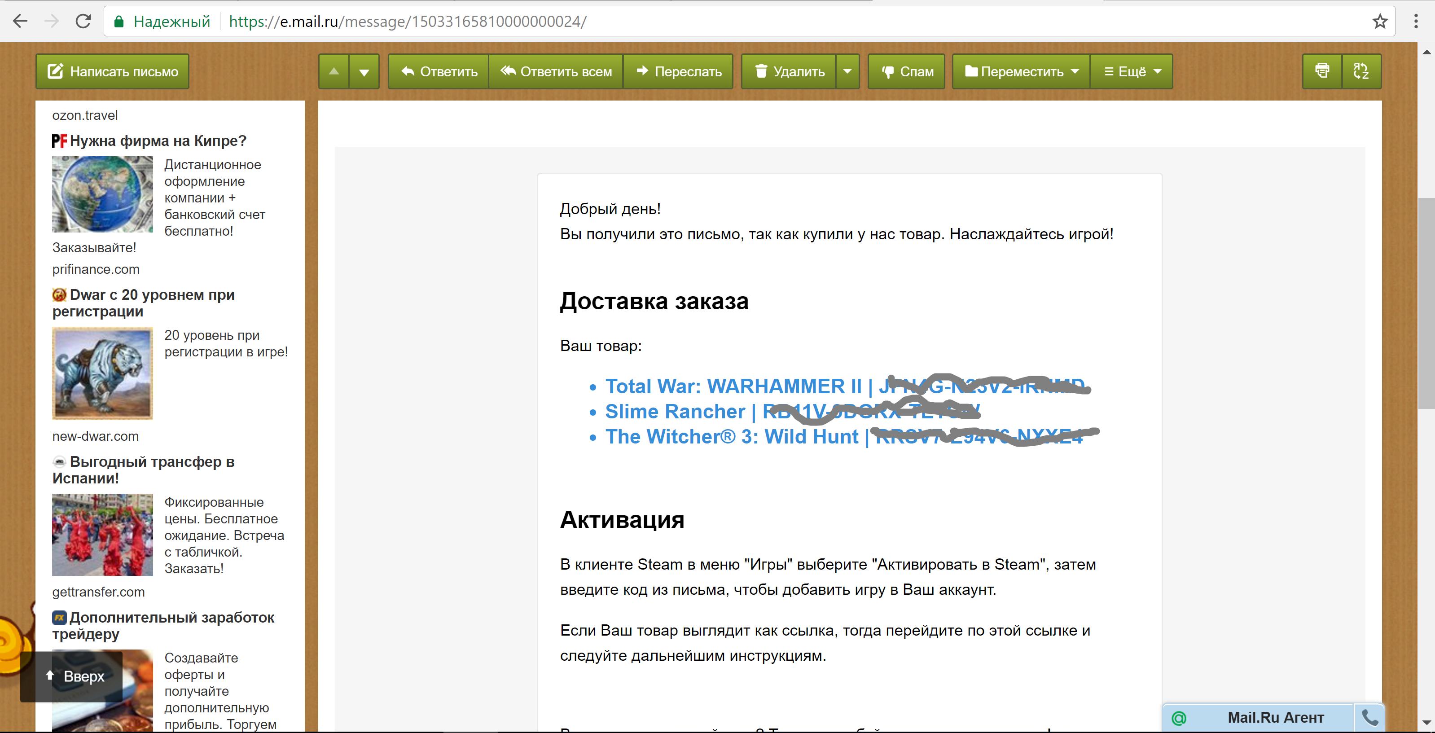Click the print icon button
This screenshot has width=1435, height=733.
pyautogui.click(x=1321, y=71)
